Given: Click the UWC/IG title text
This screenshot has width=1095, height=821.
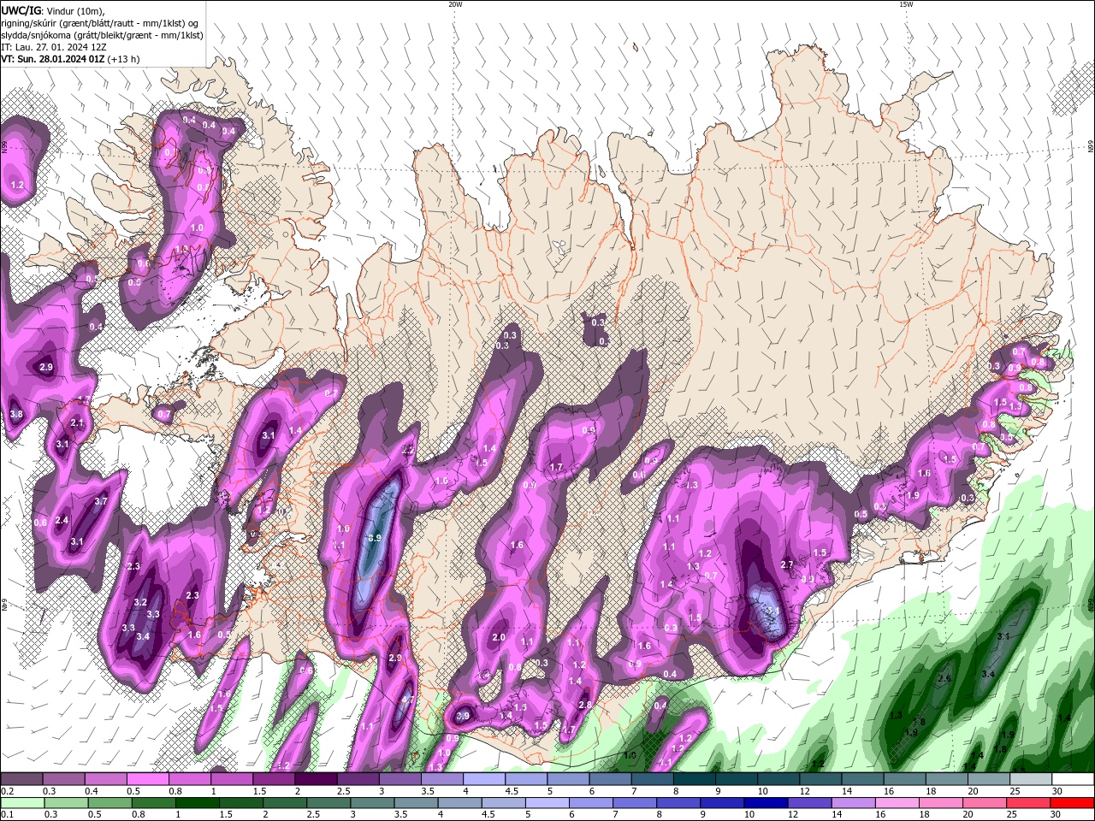Looking at the screenshot, I should coord(20,10).
